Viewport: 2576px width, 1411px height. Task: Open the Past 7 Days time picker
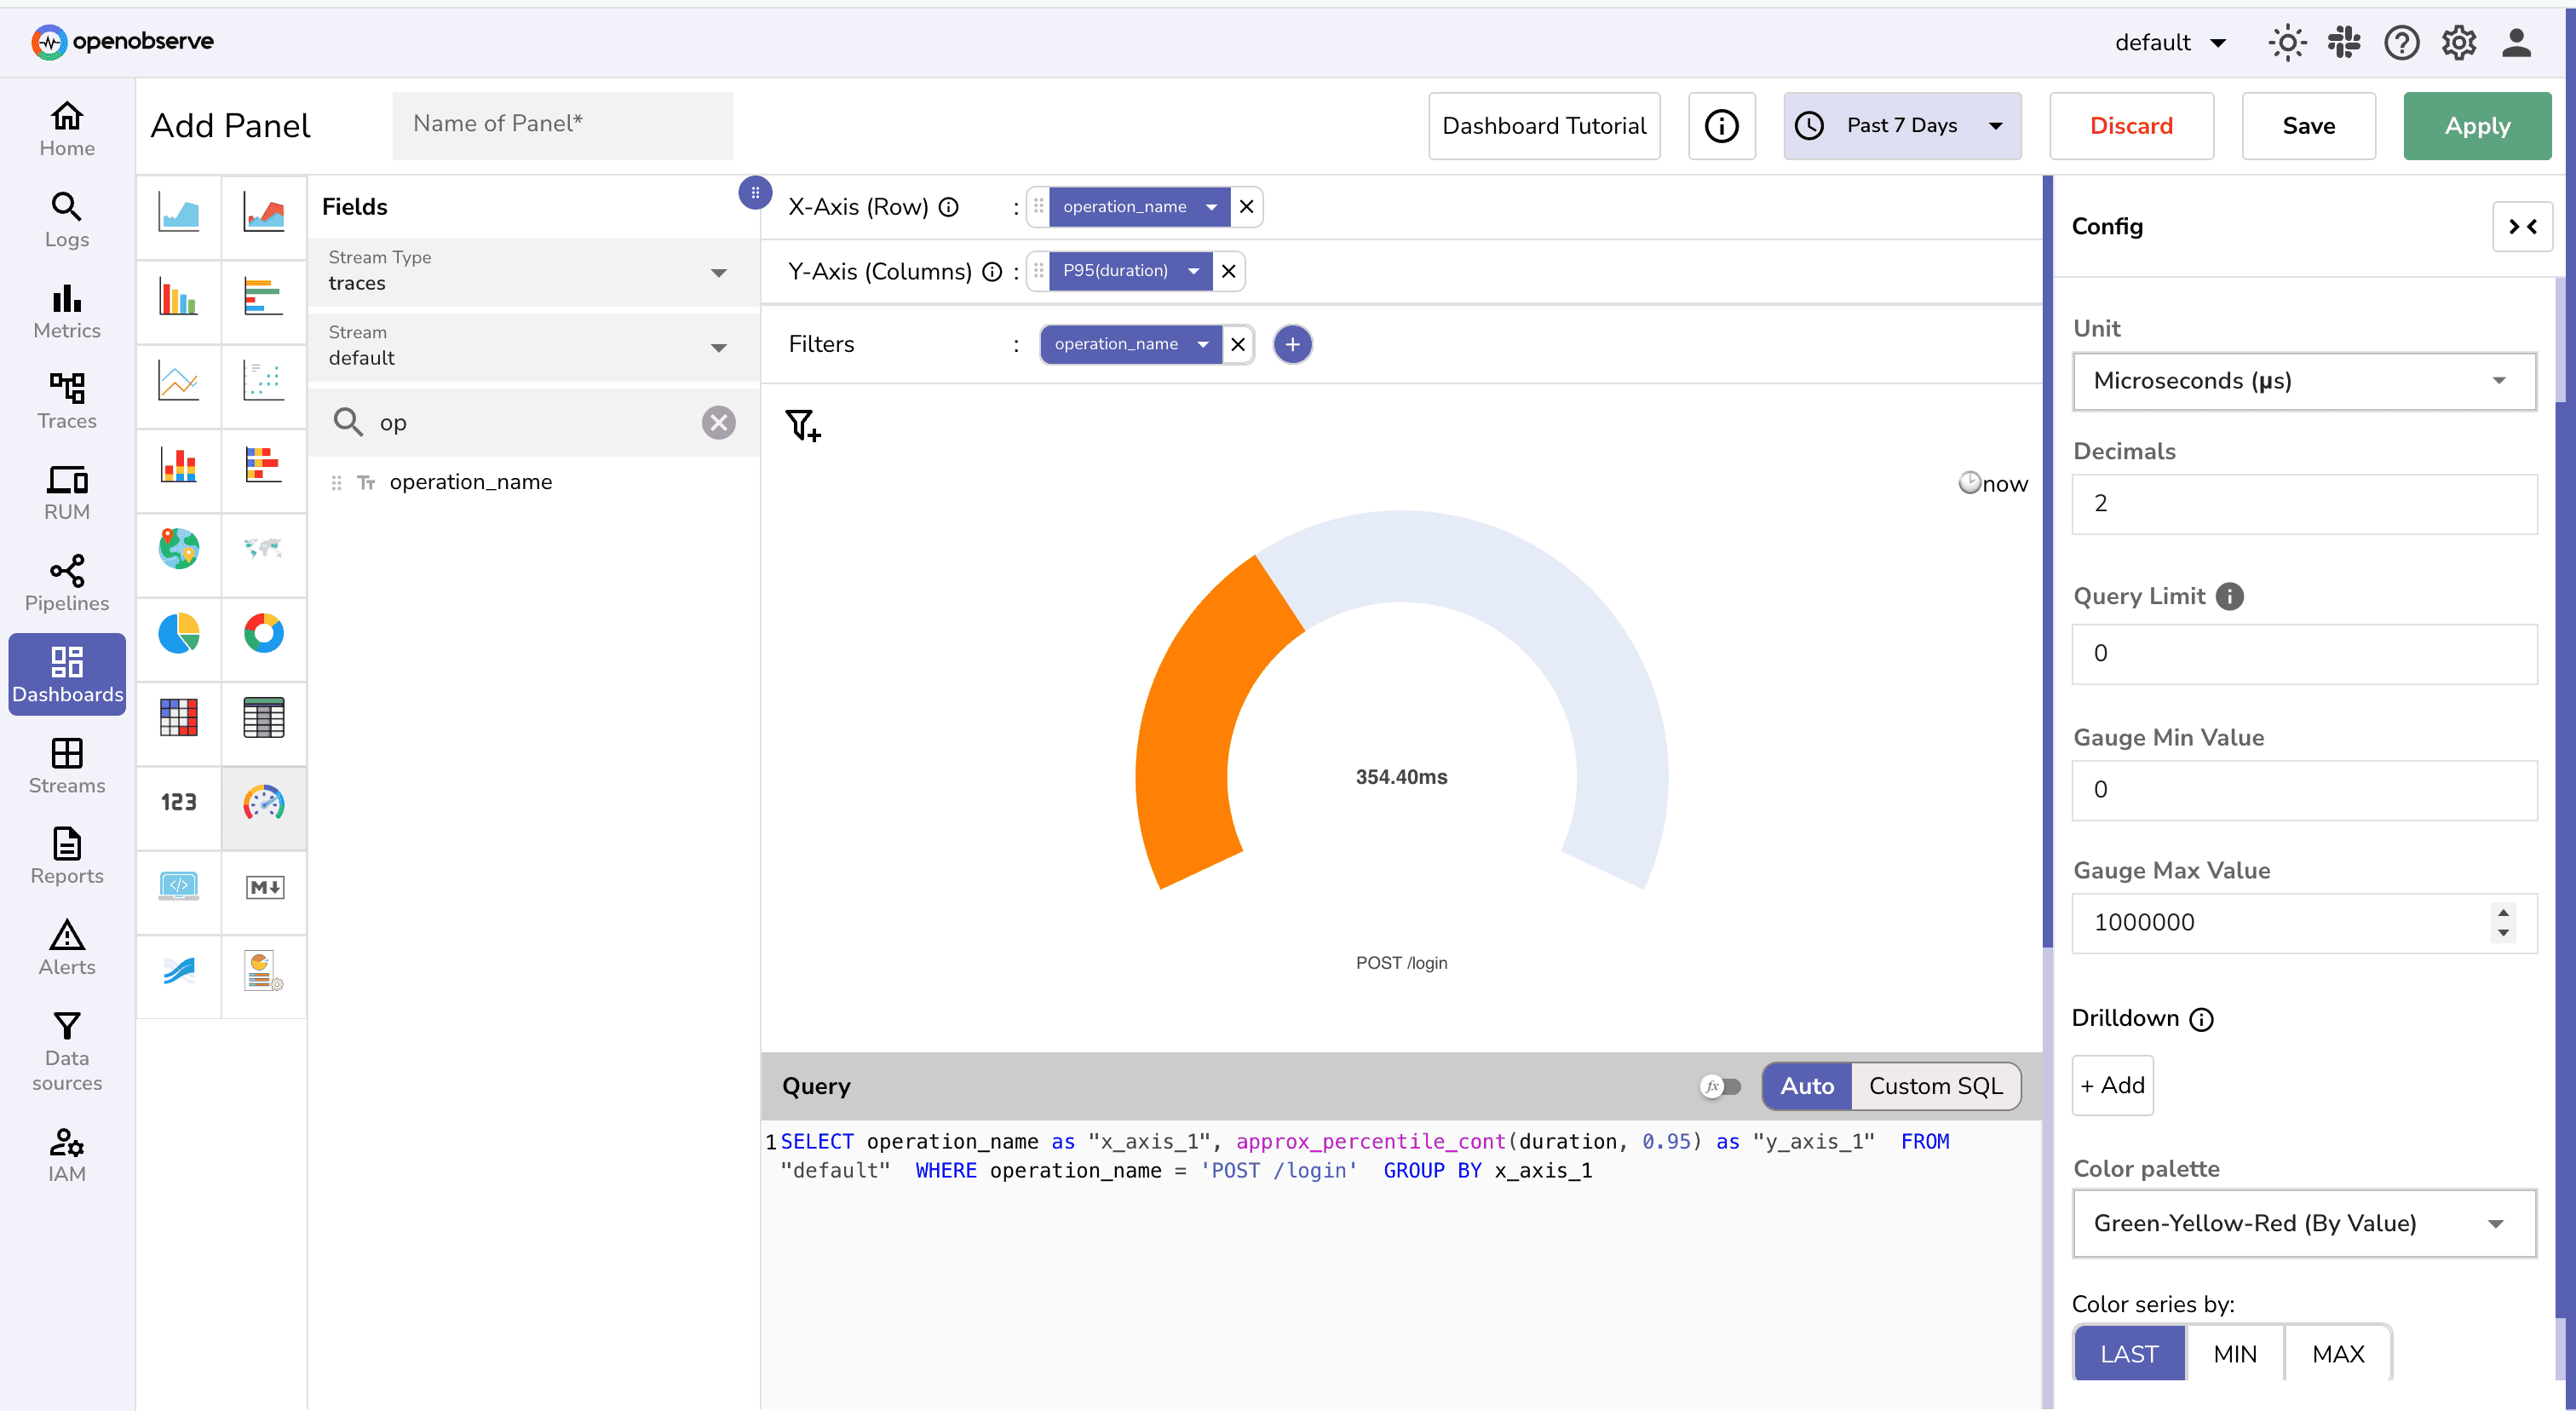point(1901,125)
